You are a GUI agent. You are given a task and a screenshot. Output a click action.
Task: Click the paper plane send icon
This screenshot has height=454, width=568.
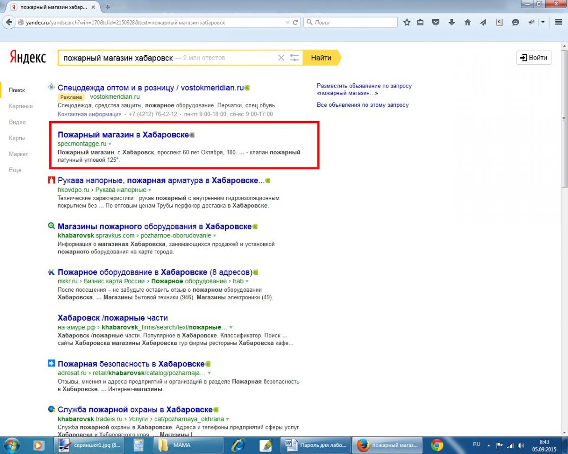coord(483,22)
